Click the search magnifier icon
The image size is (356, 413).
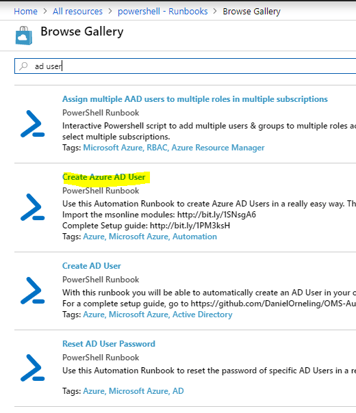point(23,66)
